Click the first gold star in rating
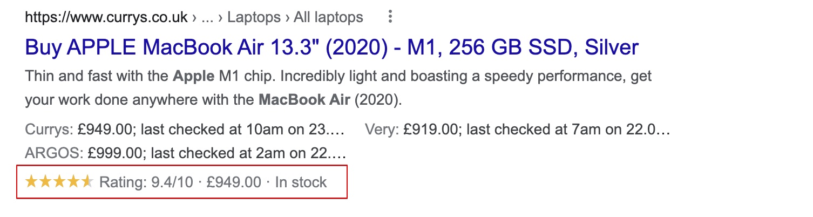 point(31,181)
